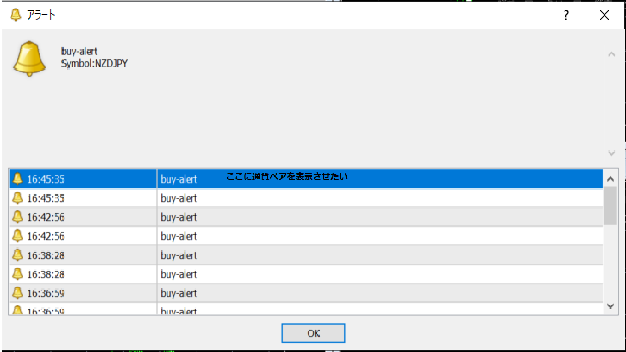Click the Symbol:NZDJPY description text
This screenshot has height=352, width=626.
click(x=95, y=63)
